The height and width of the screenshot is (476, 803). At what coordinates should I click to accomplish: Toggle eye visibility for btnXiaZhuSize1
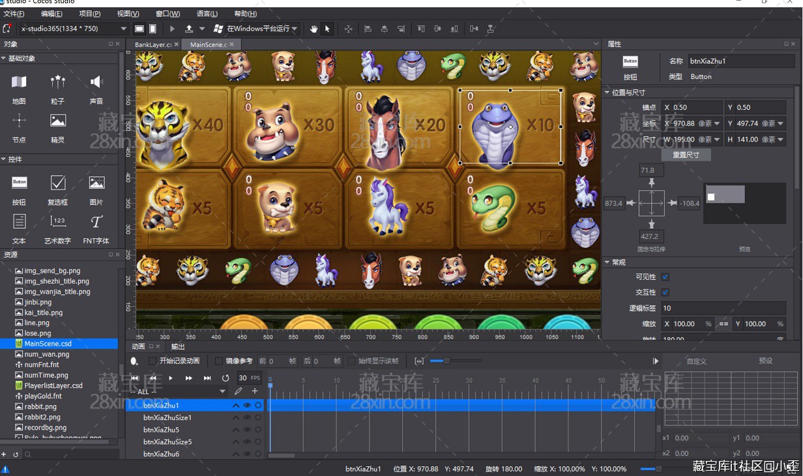pyautogui.click(x=247, y=417)
